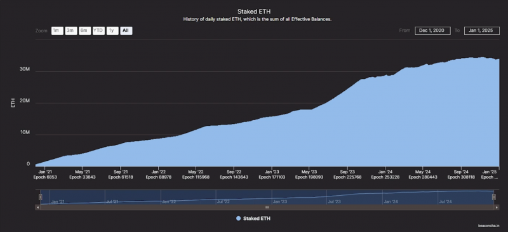Screen dimensions: 508x232
Task: Switch zoom to YTD
Action: (x=98, y=31)
